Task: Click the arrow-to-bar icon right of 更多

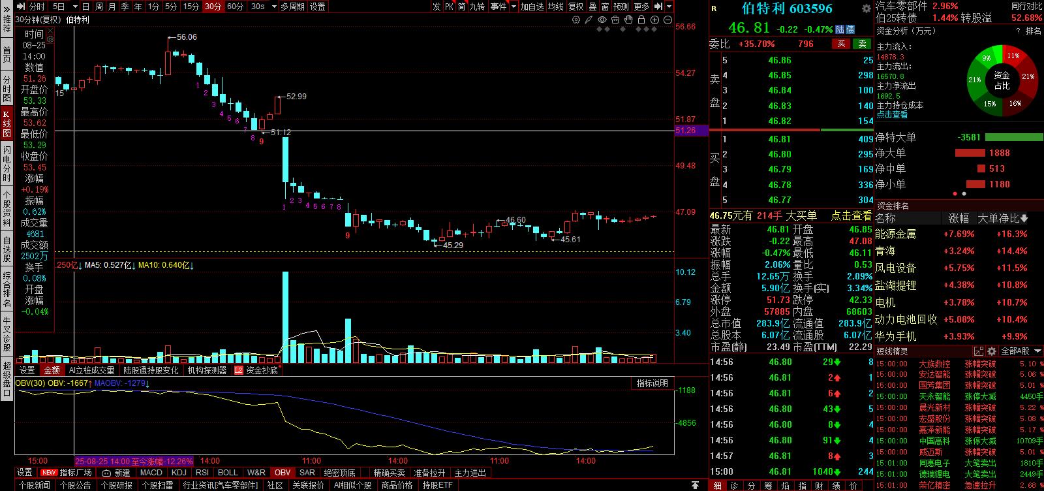Action: (658, 7)
